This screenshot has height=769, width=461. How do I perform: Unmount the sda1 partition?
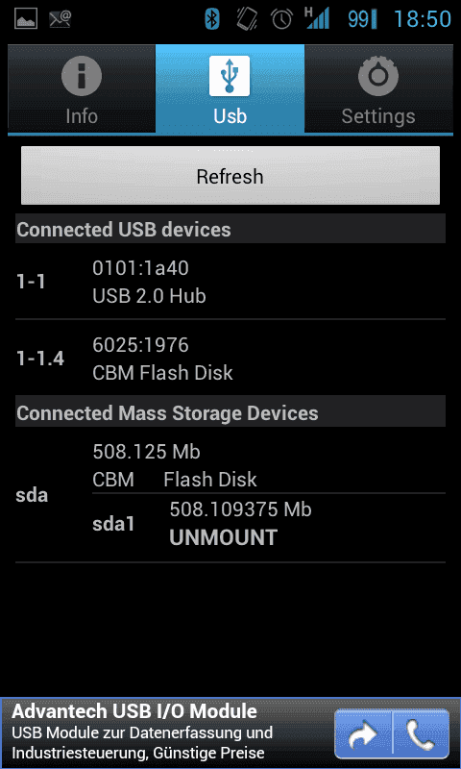click(223, 538)
